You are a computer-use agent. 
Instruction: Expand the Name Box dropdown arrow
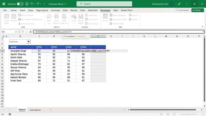[x=16, y=32]
